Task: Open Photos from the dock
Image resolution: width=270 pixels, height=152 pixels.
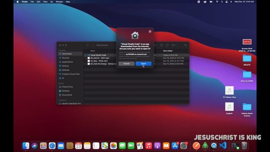Action: [x=113, y=146]
